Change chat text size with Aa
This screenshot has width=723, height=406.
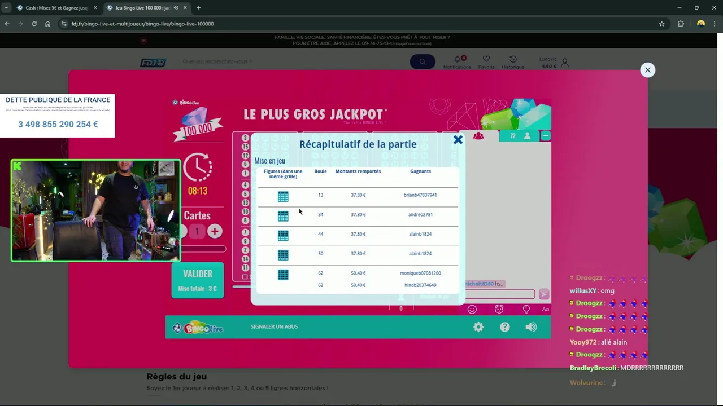[x=546, y=309]
